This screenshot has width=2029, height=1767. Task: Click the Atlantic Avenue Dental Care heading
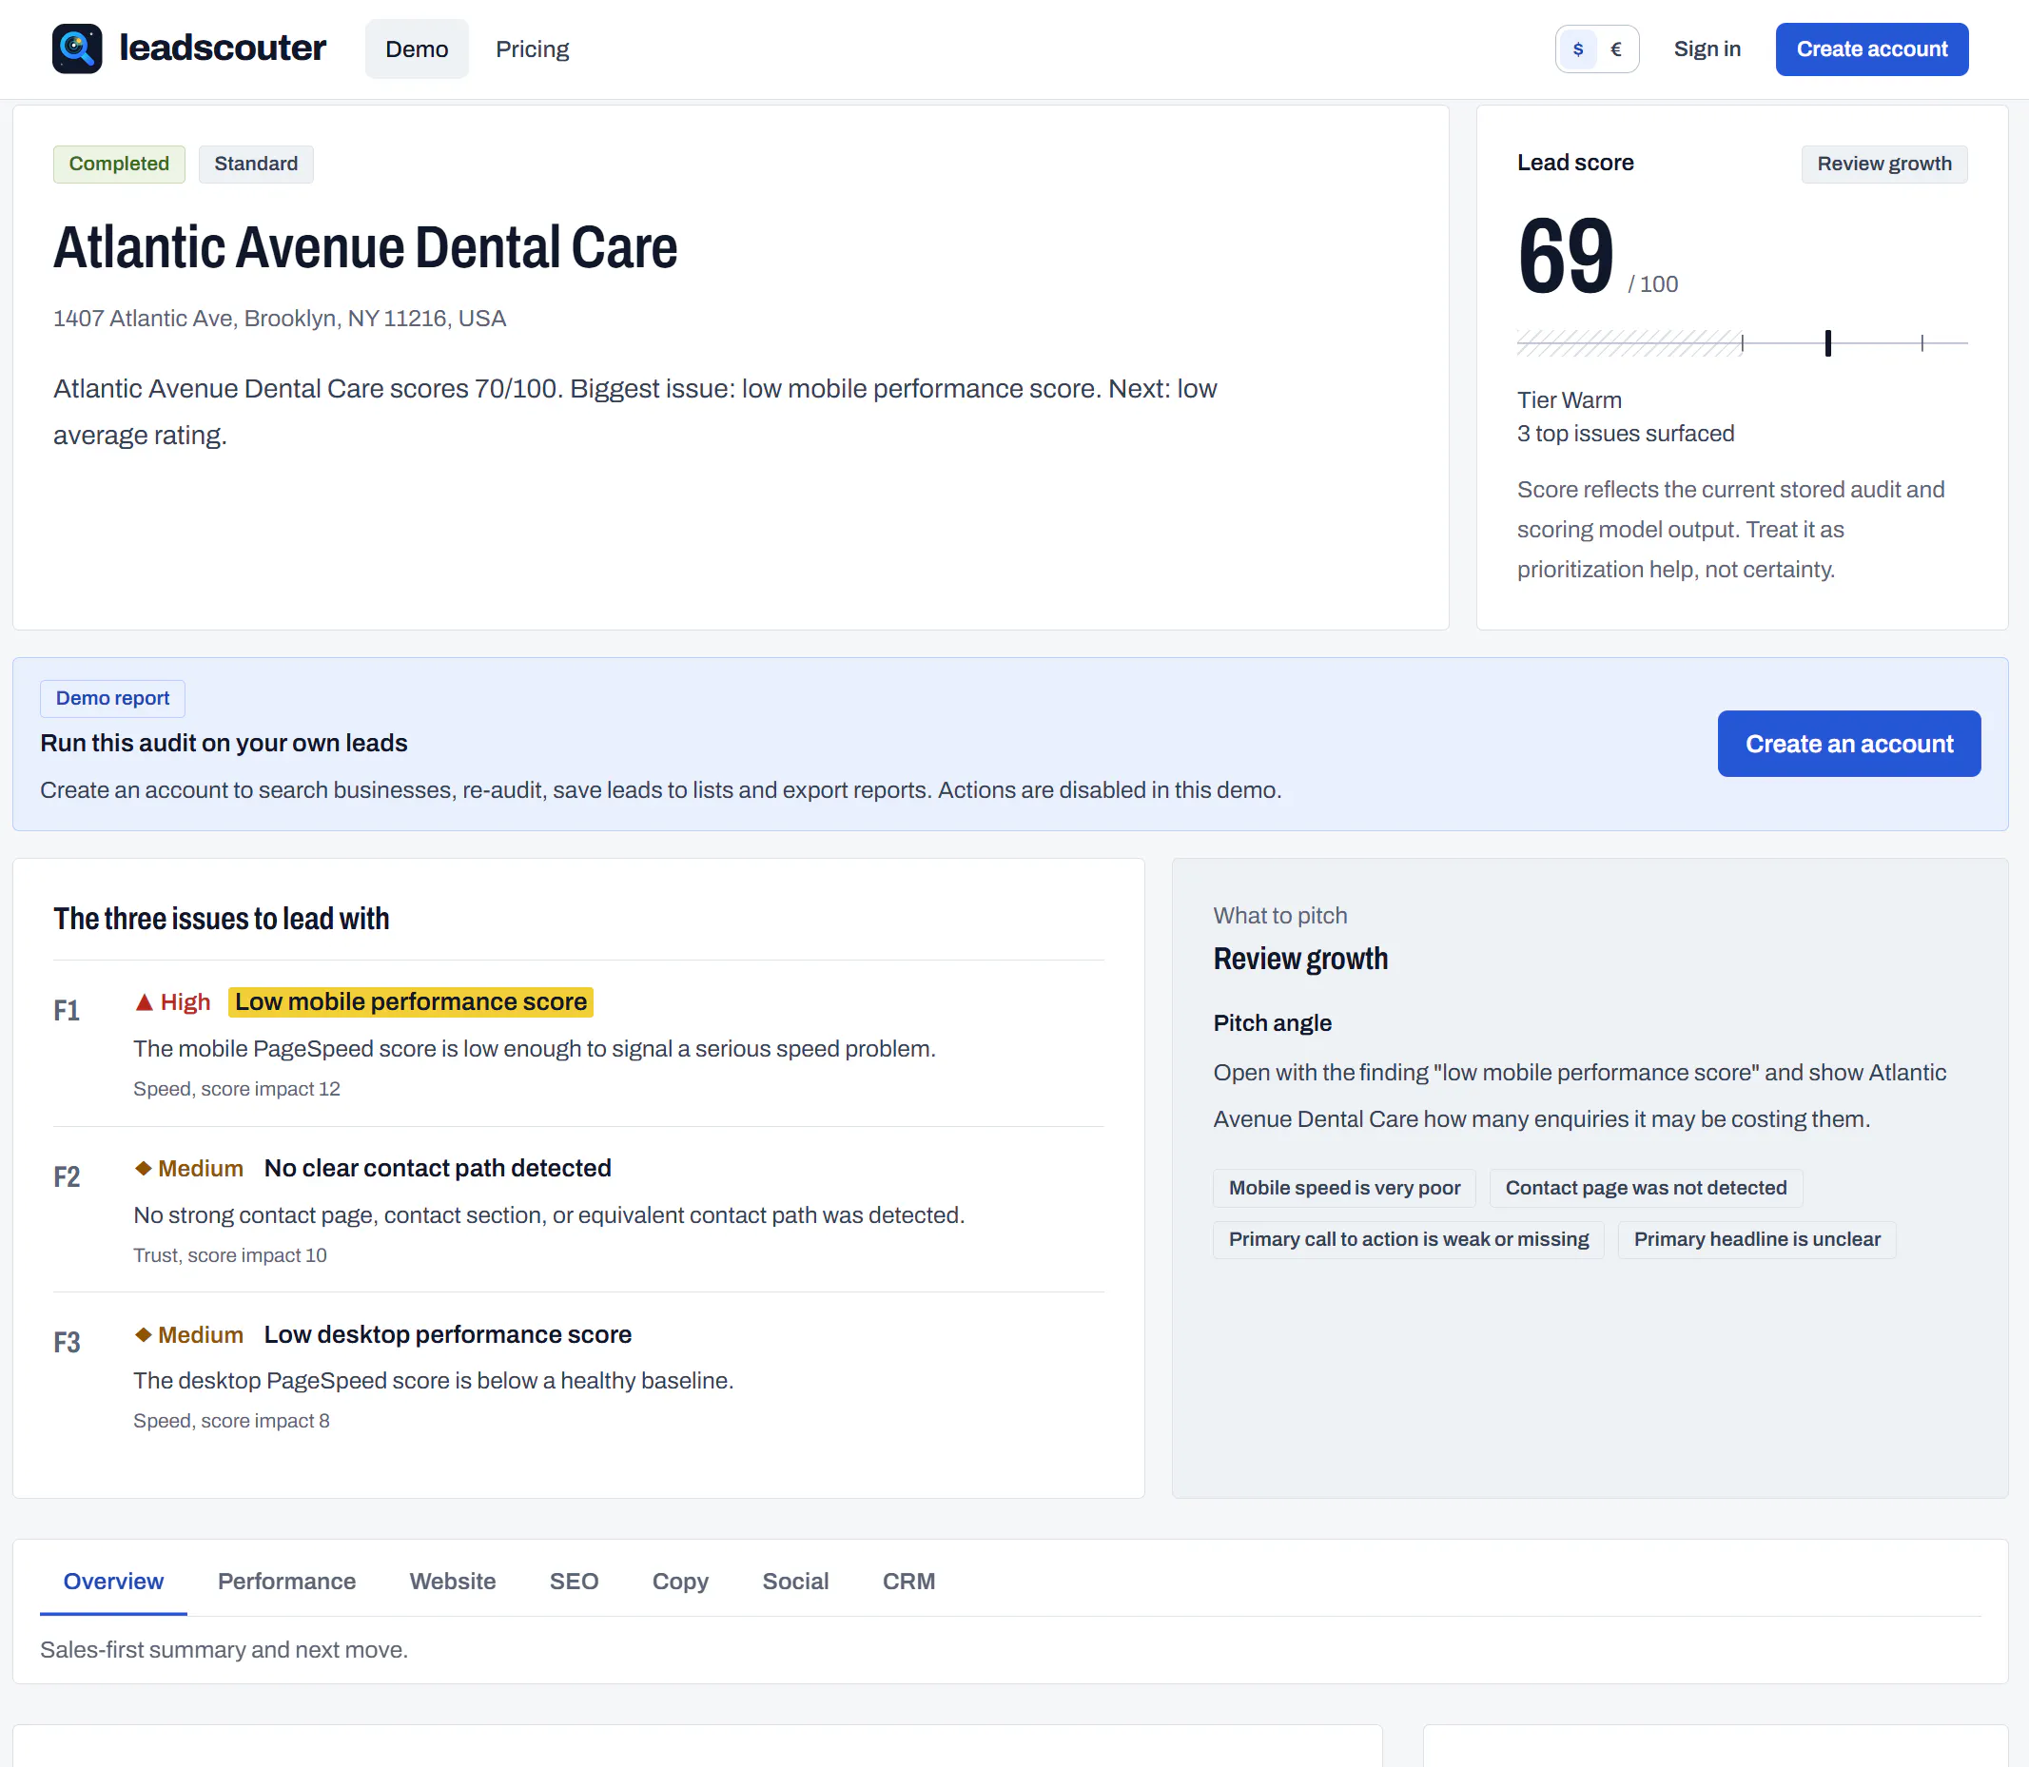pos(365,246)
